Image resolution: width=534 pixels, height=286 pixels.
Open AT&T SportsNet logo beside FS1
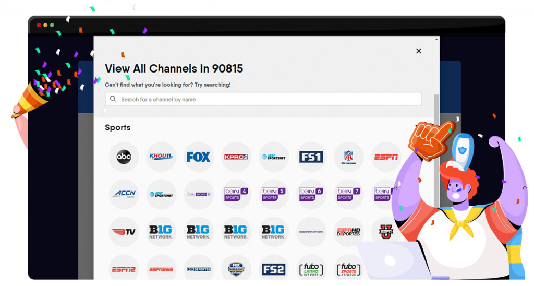click(x=273, y=157)
